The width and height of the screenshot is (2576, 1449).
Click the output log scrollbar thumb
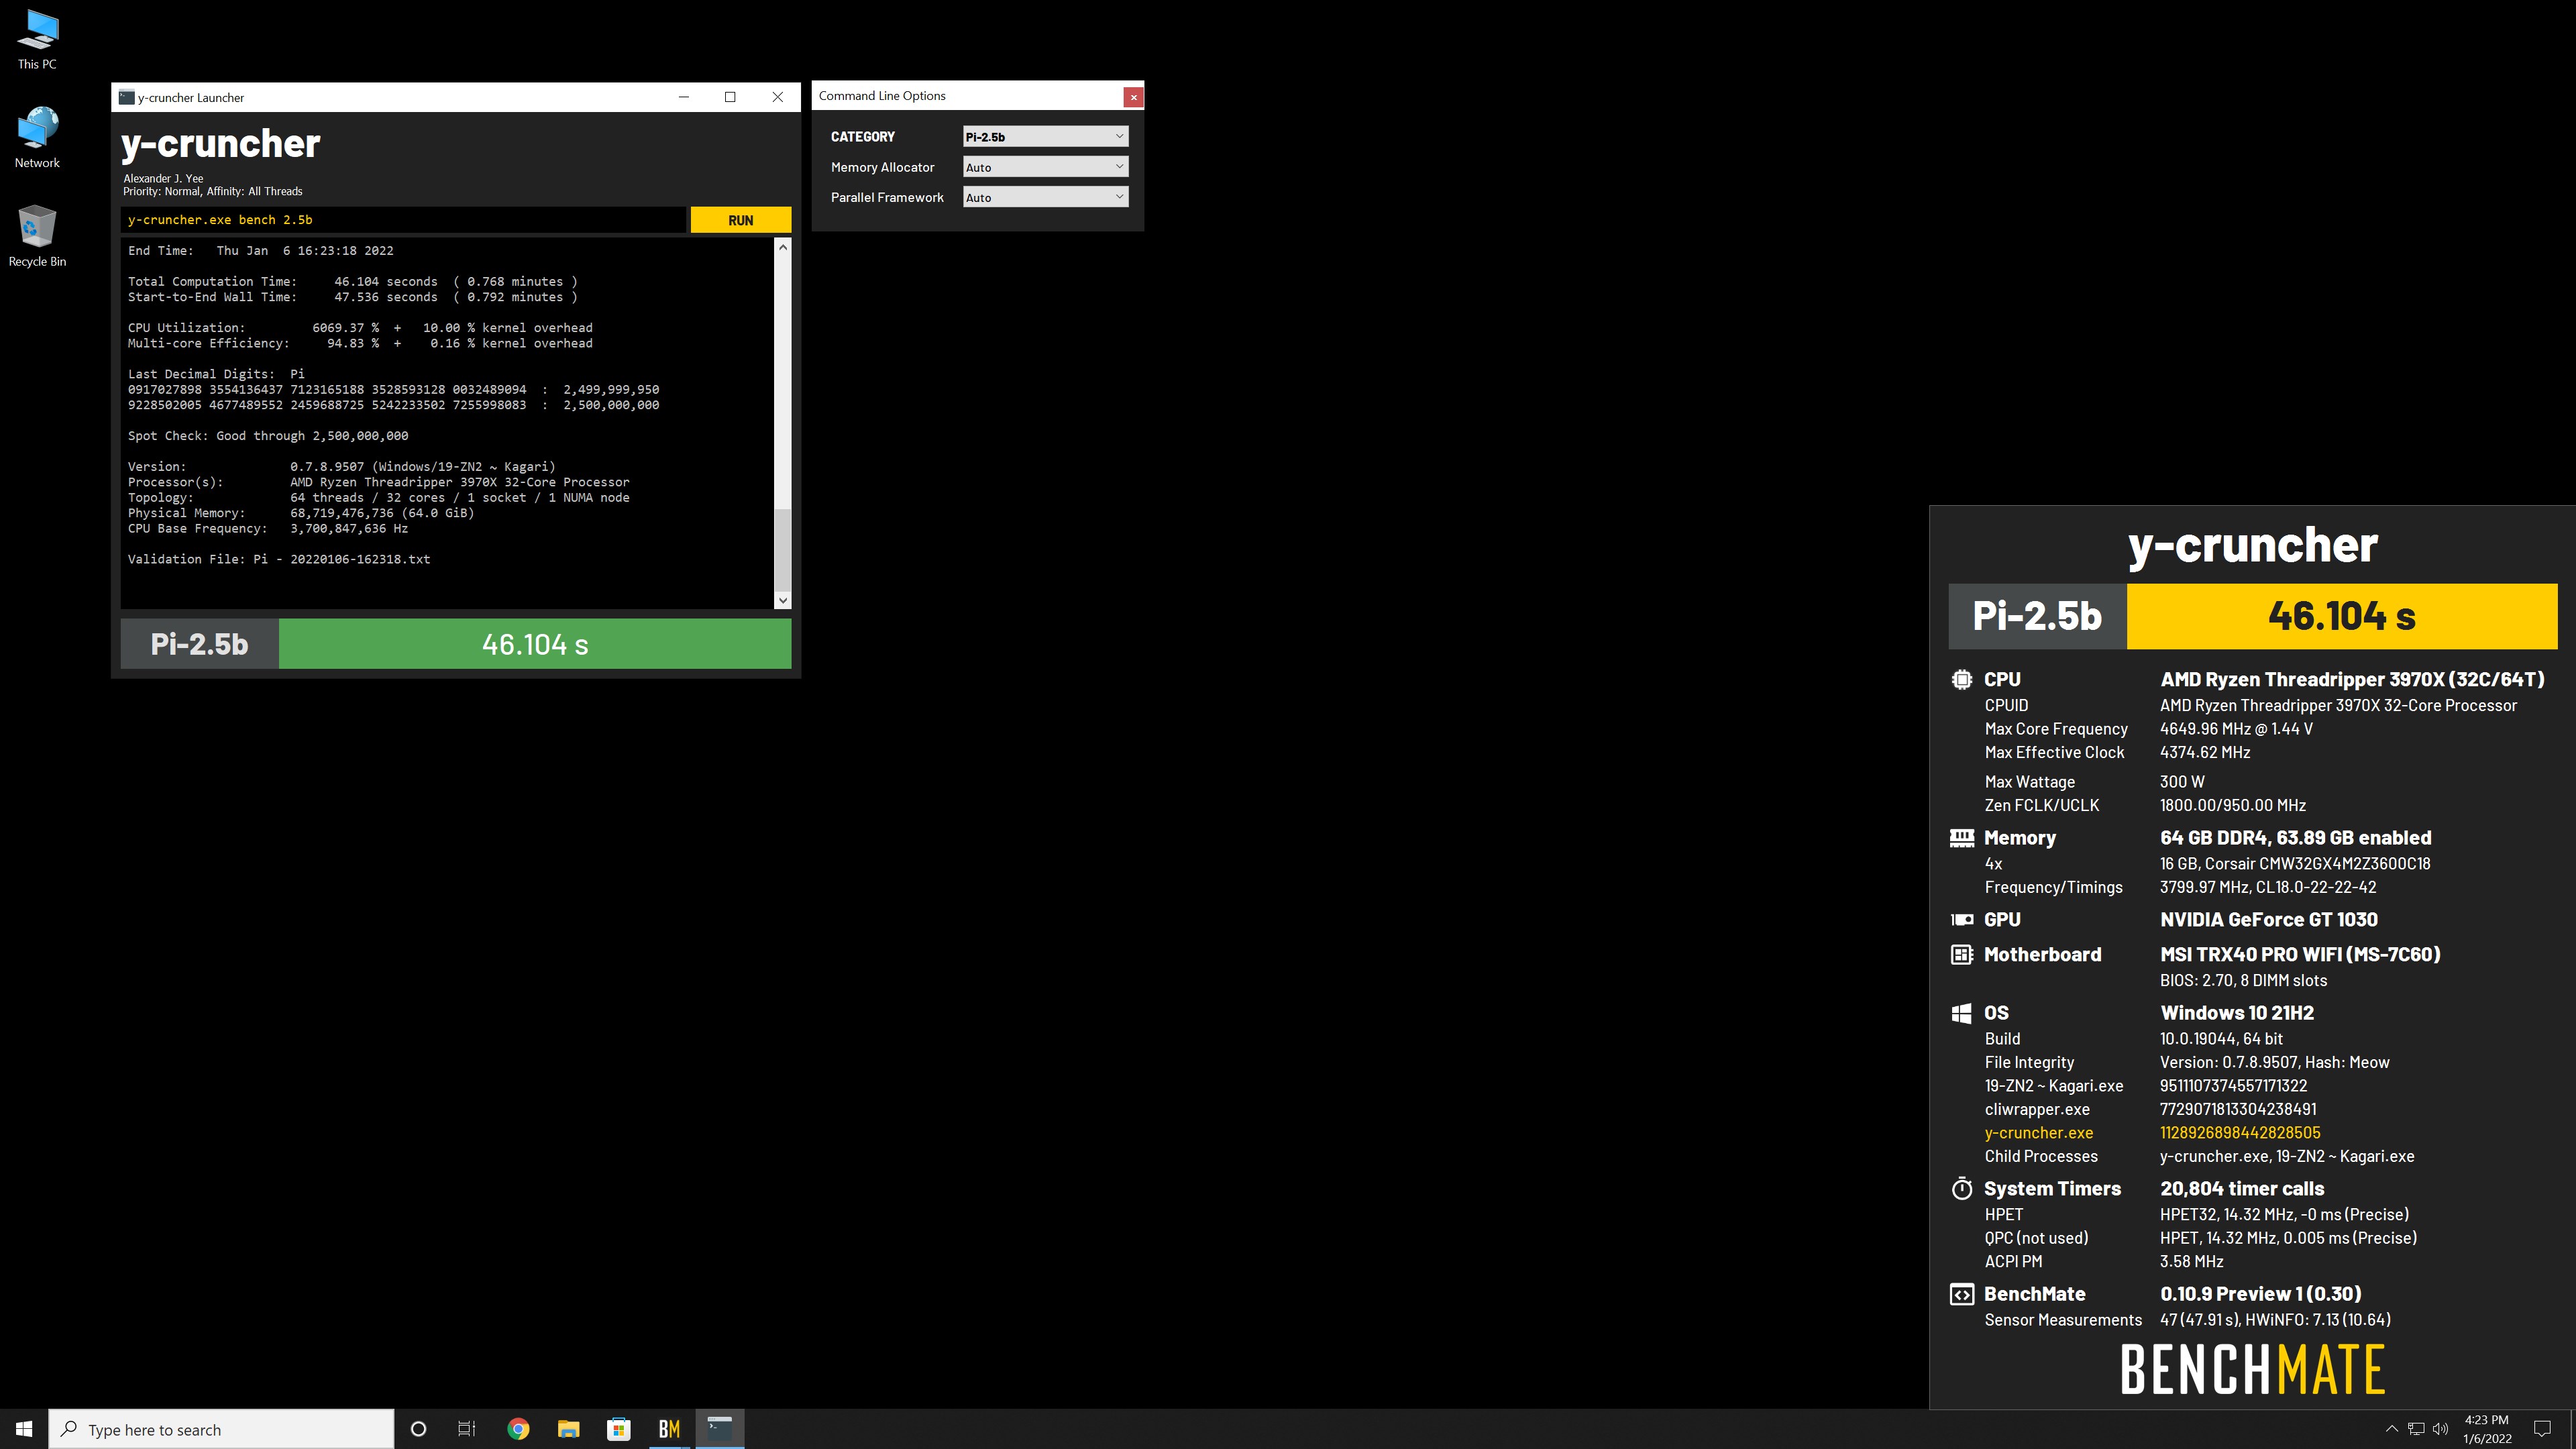point(783,550)
